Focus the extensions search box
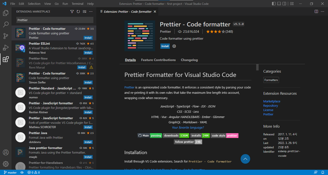 click(55, 20)
